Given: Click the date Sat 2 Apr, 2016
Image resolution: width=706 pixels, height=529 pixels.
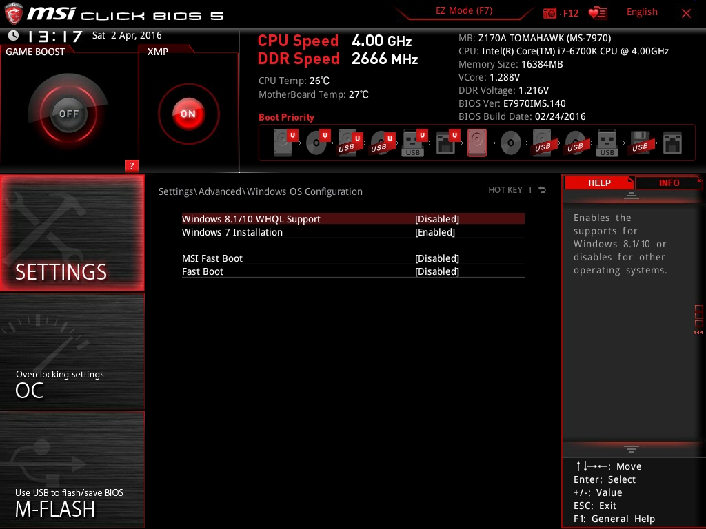Looking at the screenshot, I should 127,35.
